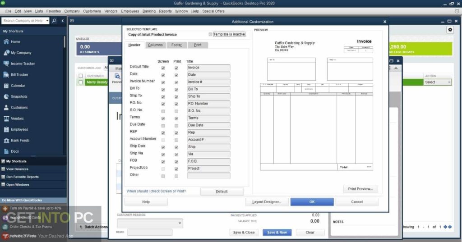The height and width of the screenshot is (242, 462).
Task: Enable Print checkbox for Due Date
Action: coord(176,126)
